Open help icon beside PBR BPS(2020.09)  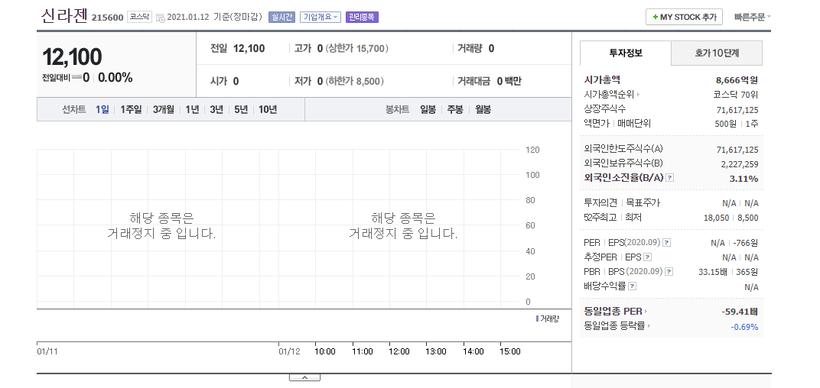[669, 272]
